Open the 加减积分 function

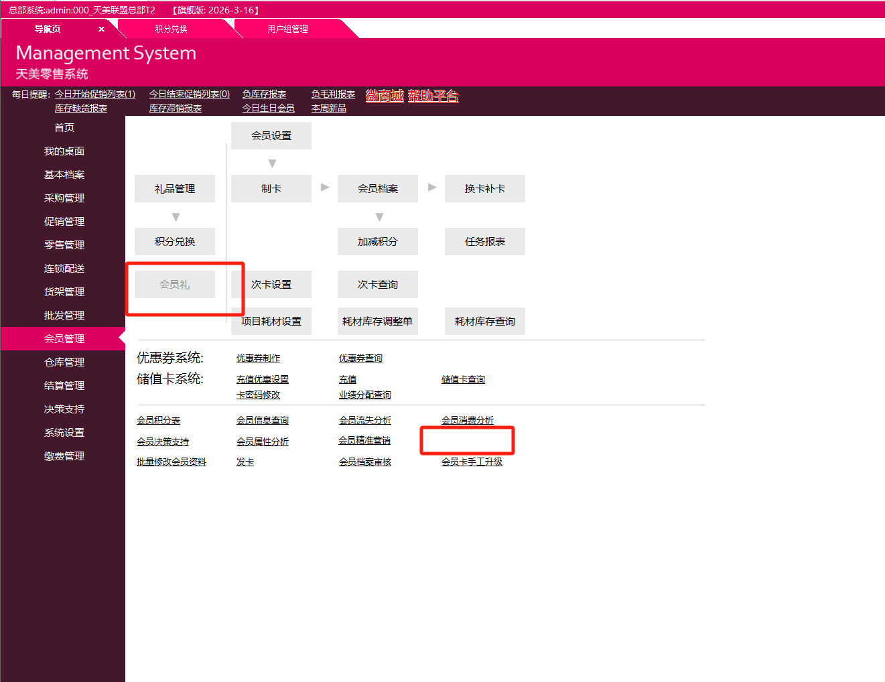click(378, 241)
